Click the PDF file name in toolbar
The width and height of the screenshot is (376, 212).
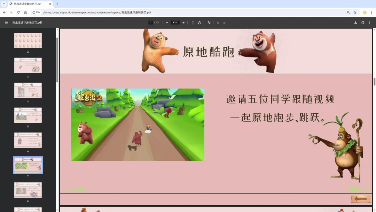click(x=27, y=23)
